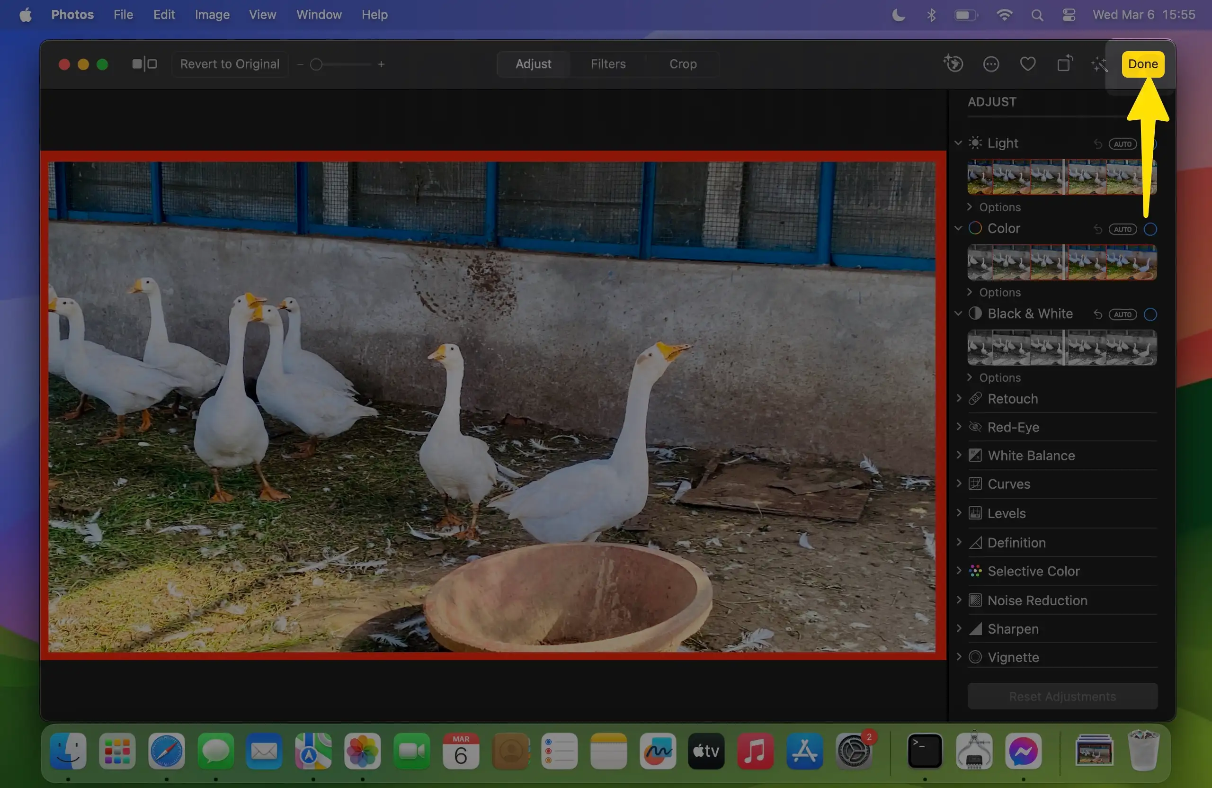Expand Options under the Color section

pyautogui.click(x=999, y=292)
